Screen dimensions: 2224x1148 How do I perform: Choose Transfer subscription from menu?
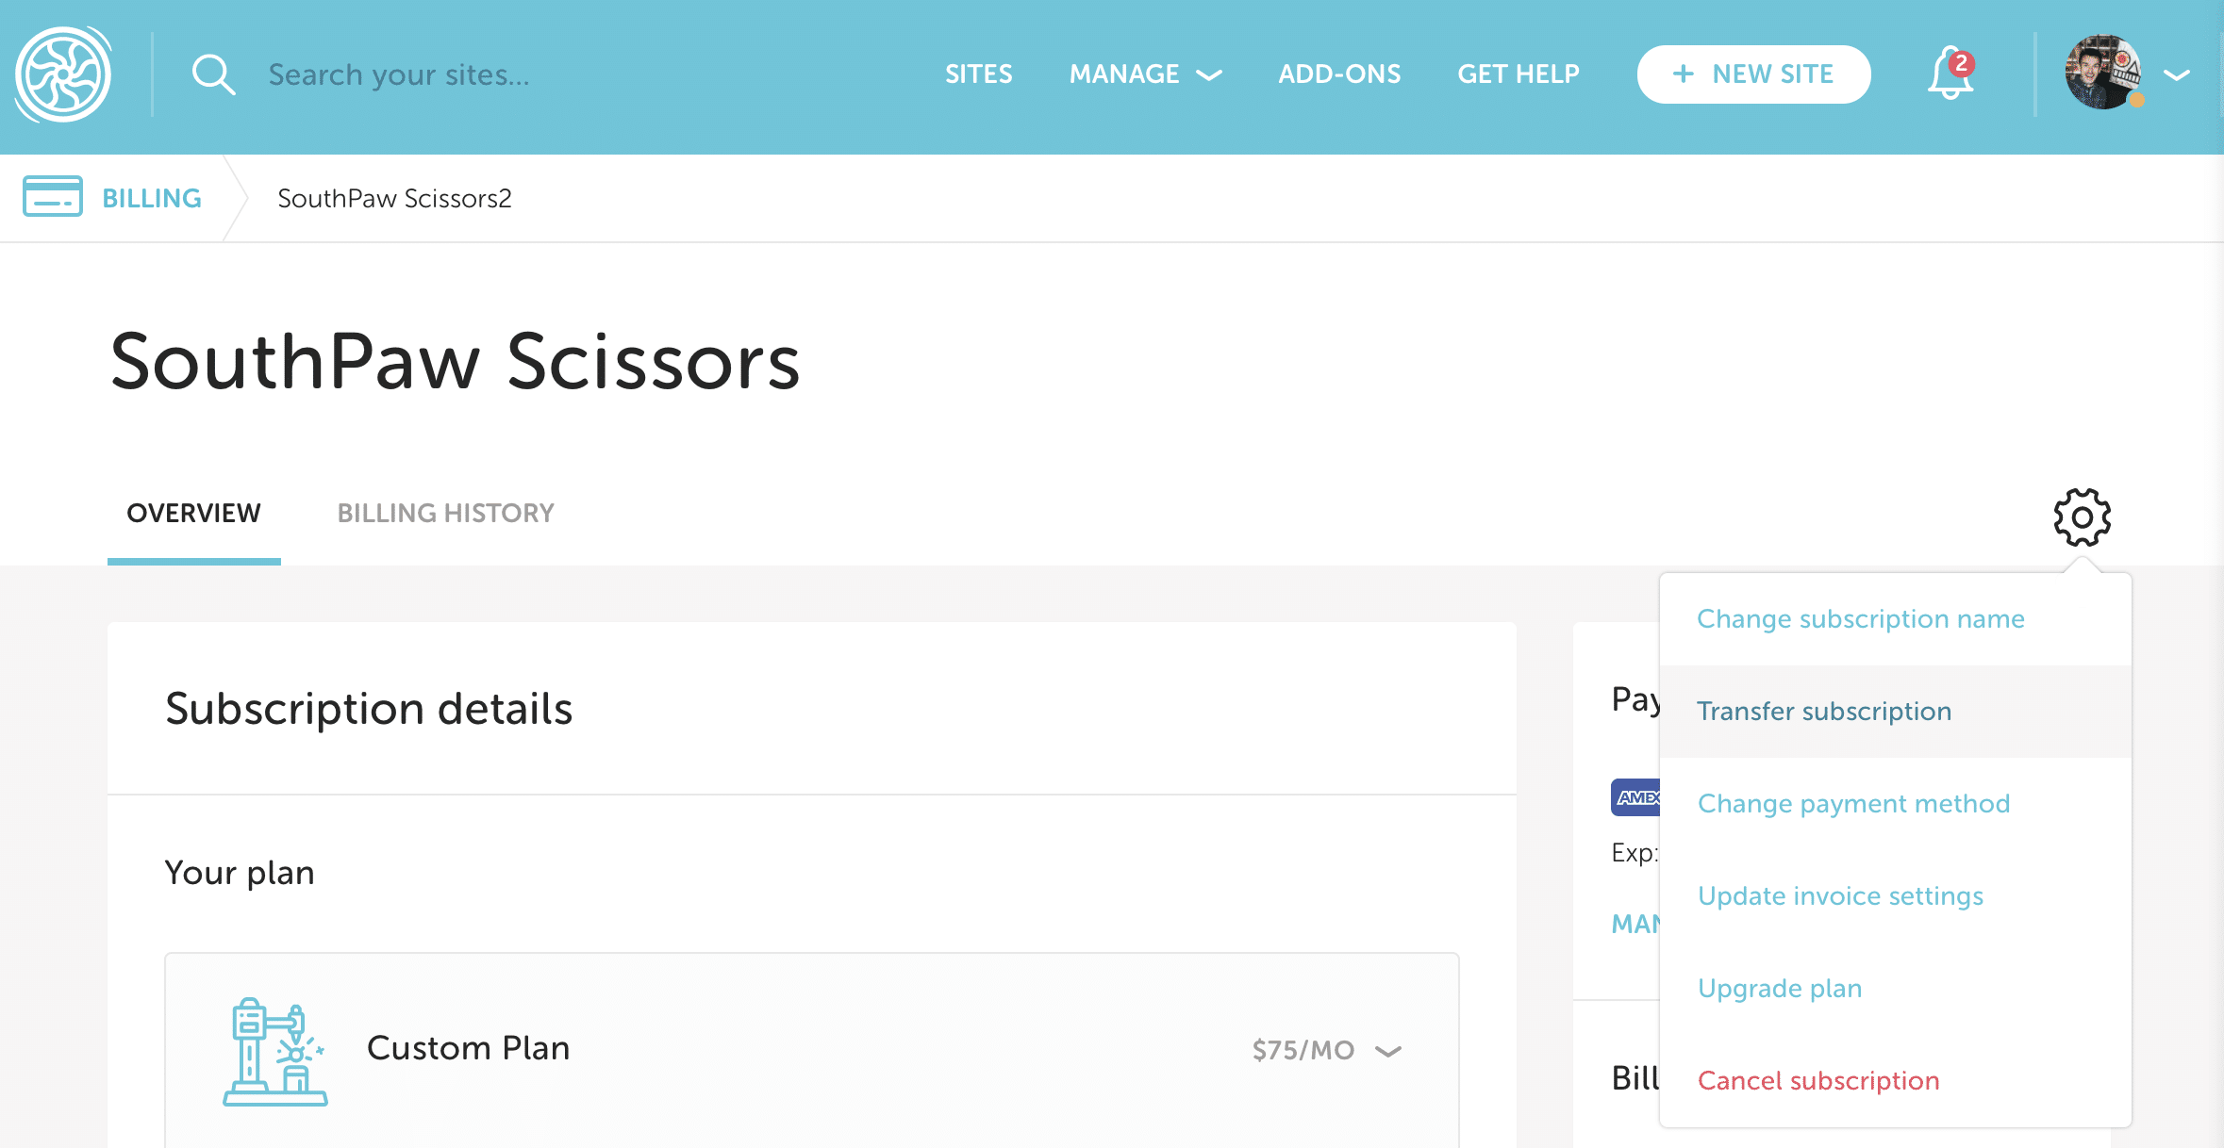(1824, 711)
